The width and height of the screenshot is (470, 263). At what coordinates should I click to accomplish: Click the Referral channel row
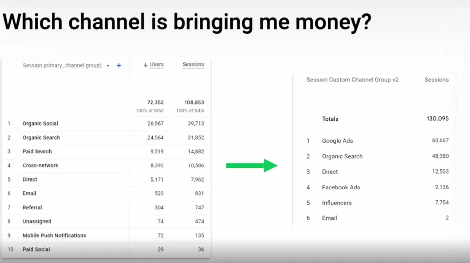pyautogui.click(x=32, y=207)
